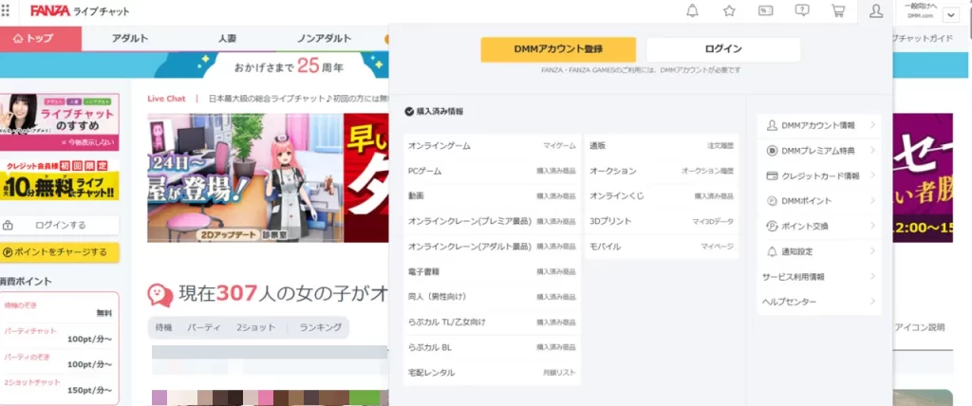The width and height of the screenshot is (972, 406).
Task: Open 通知設定 menu entry
Action: tap(819, 251)
